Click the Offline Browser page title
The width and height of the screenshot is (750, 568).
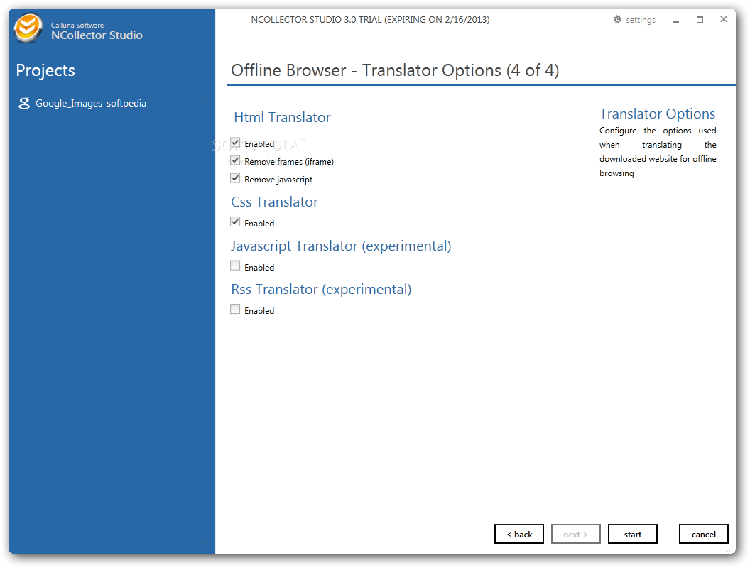click(395, 70)
